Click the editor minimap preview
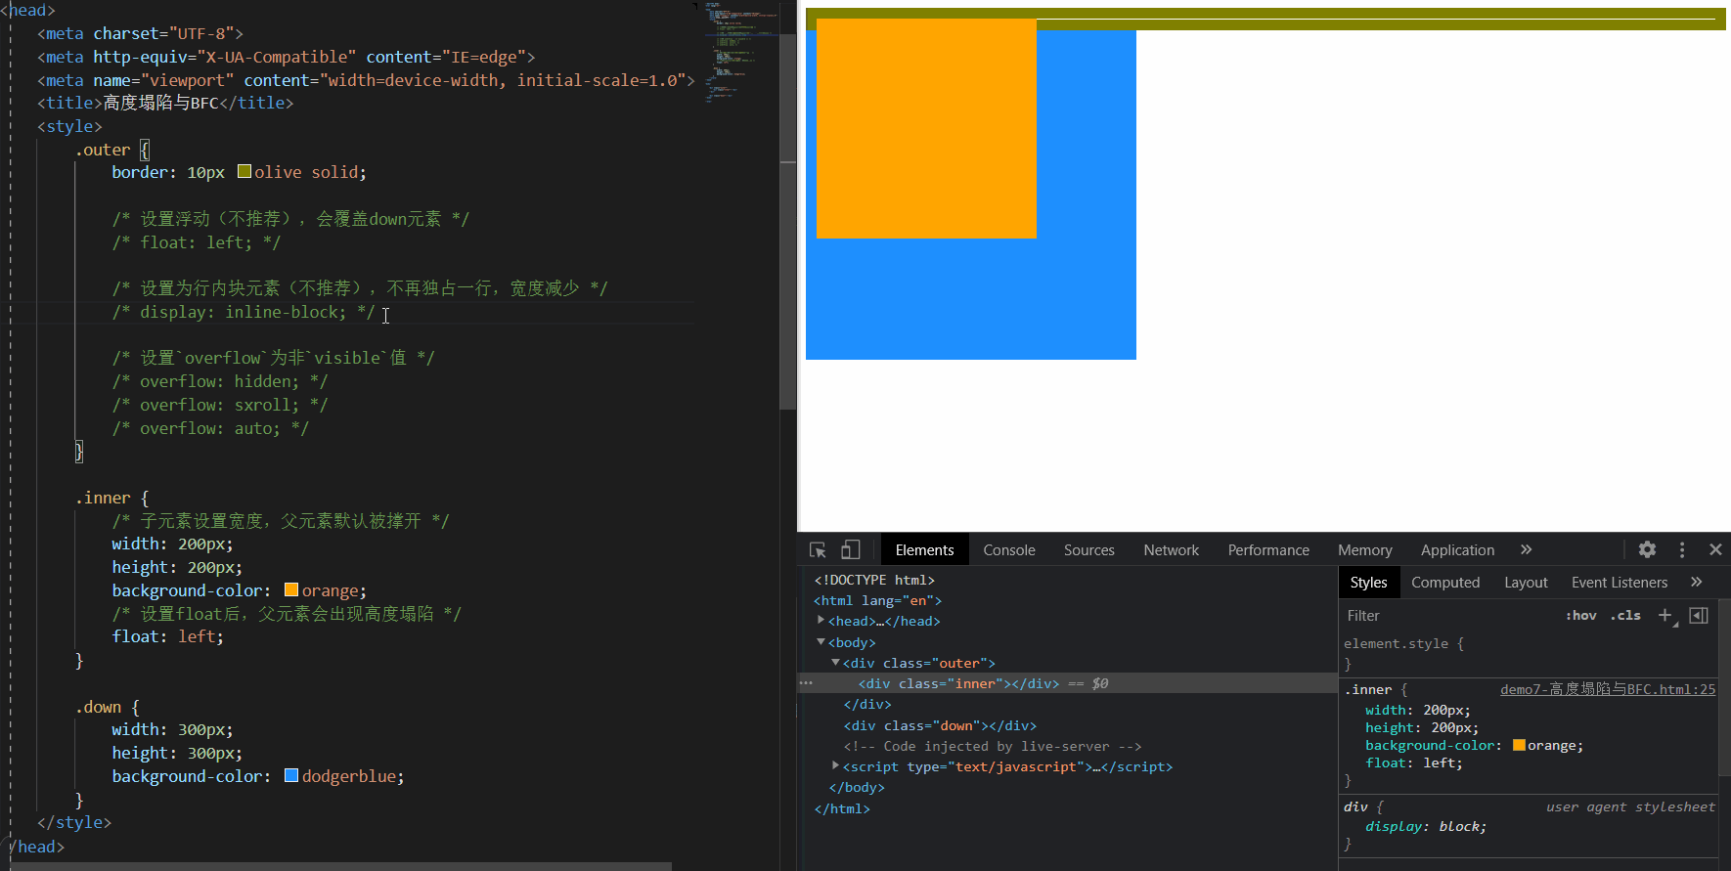Screen dimensions: 1731x871 coord(741,54)
